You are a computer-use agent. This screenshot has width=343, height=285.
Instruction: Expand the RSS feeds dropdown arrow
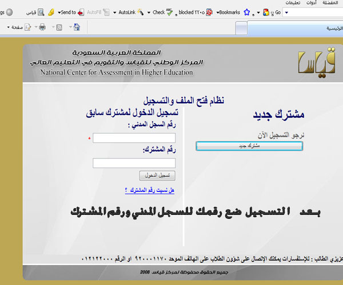click(53, 27)
